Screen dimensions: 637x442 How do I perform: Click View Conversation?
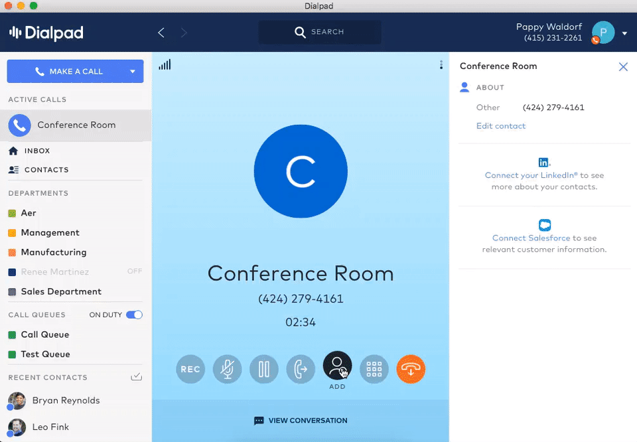tap(301, 421)
